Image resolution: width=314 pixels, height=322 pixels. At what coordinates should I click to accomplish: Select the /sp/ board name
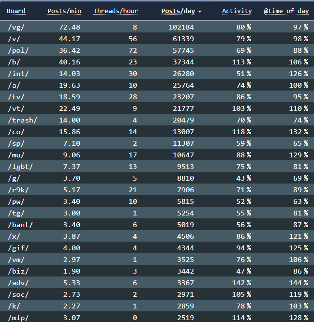click(x=16, y=143)
